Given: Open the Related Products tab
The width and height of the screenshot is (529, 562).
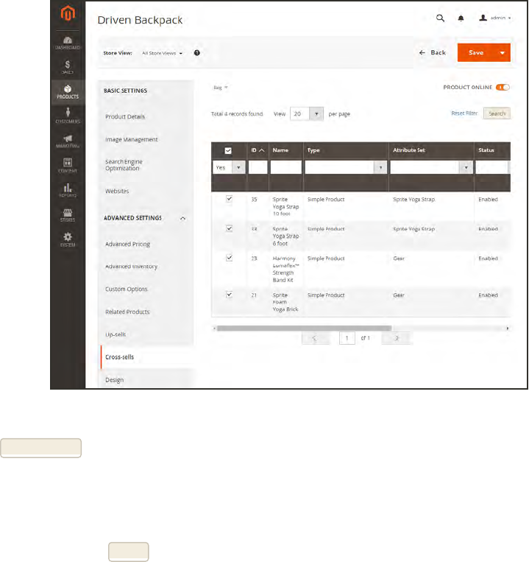Looking at the screenshot, I should tap(127, 312).
